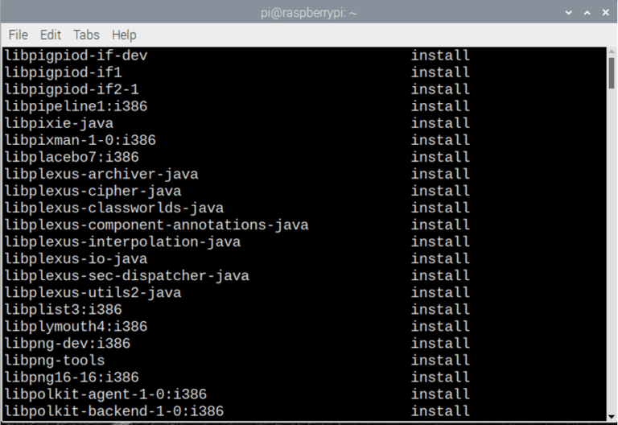Open the Help menu
The height and width of the screenshot is (425, 618).
[x=124, y=35]
